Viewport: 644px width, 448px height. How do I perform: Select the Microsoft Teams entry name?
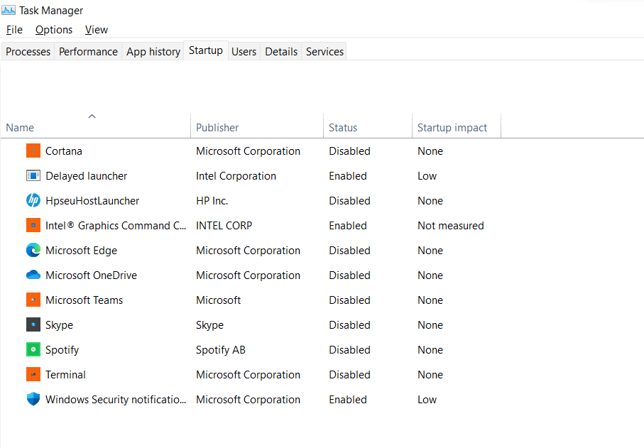84,300
